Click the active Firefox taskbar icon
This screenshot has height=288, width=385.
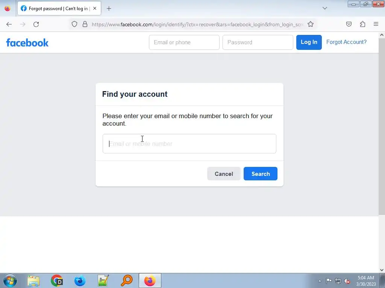coord(150,280)
